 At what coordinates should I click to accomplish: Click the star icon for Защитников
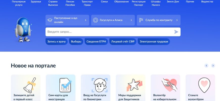point(135,85)
